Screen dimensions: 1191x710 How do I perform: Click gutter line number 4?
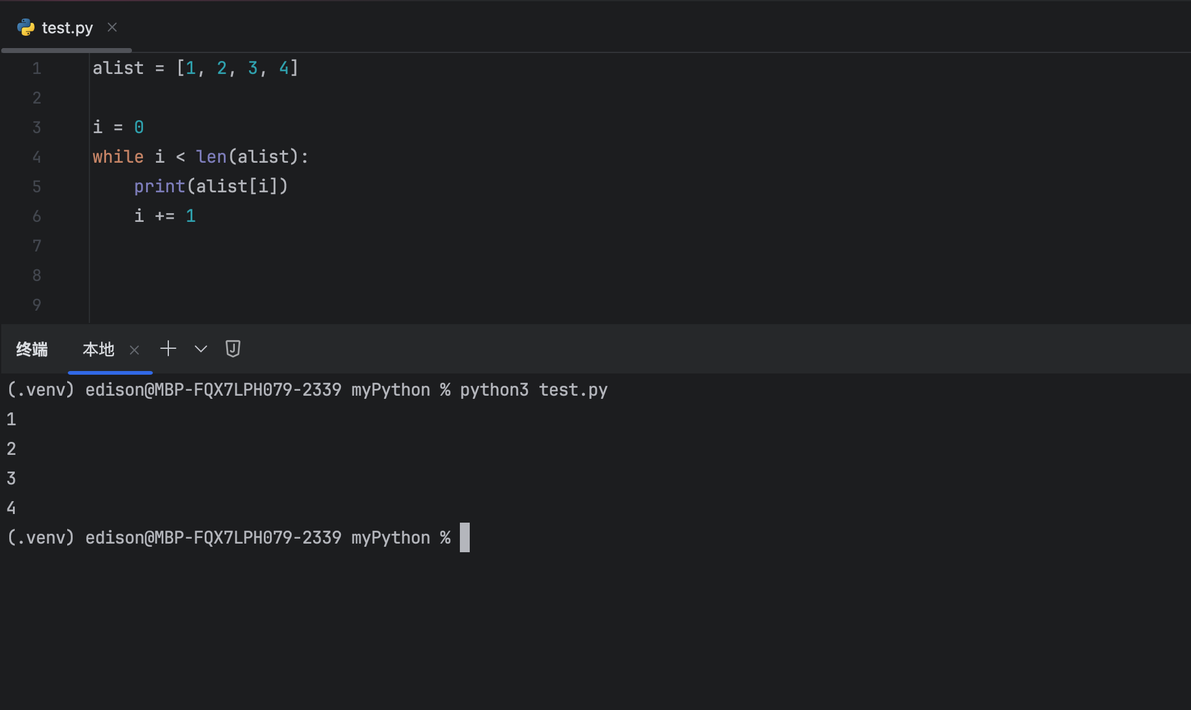tap(37, 157)
